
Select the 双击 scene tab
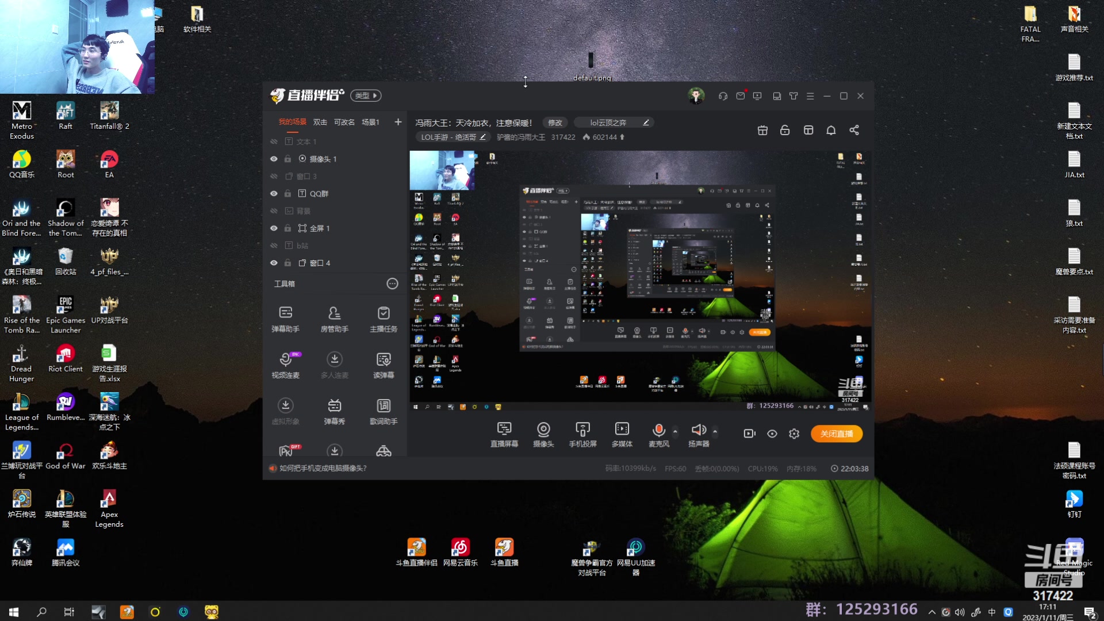320,122
